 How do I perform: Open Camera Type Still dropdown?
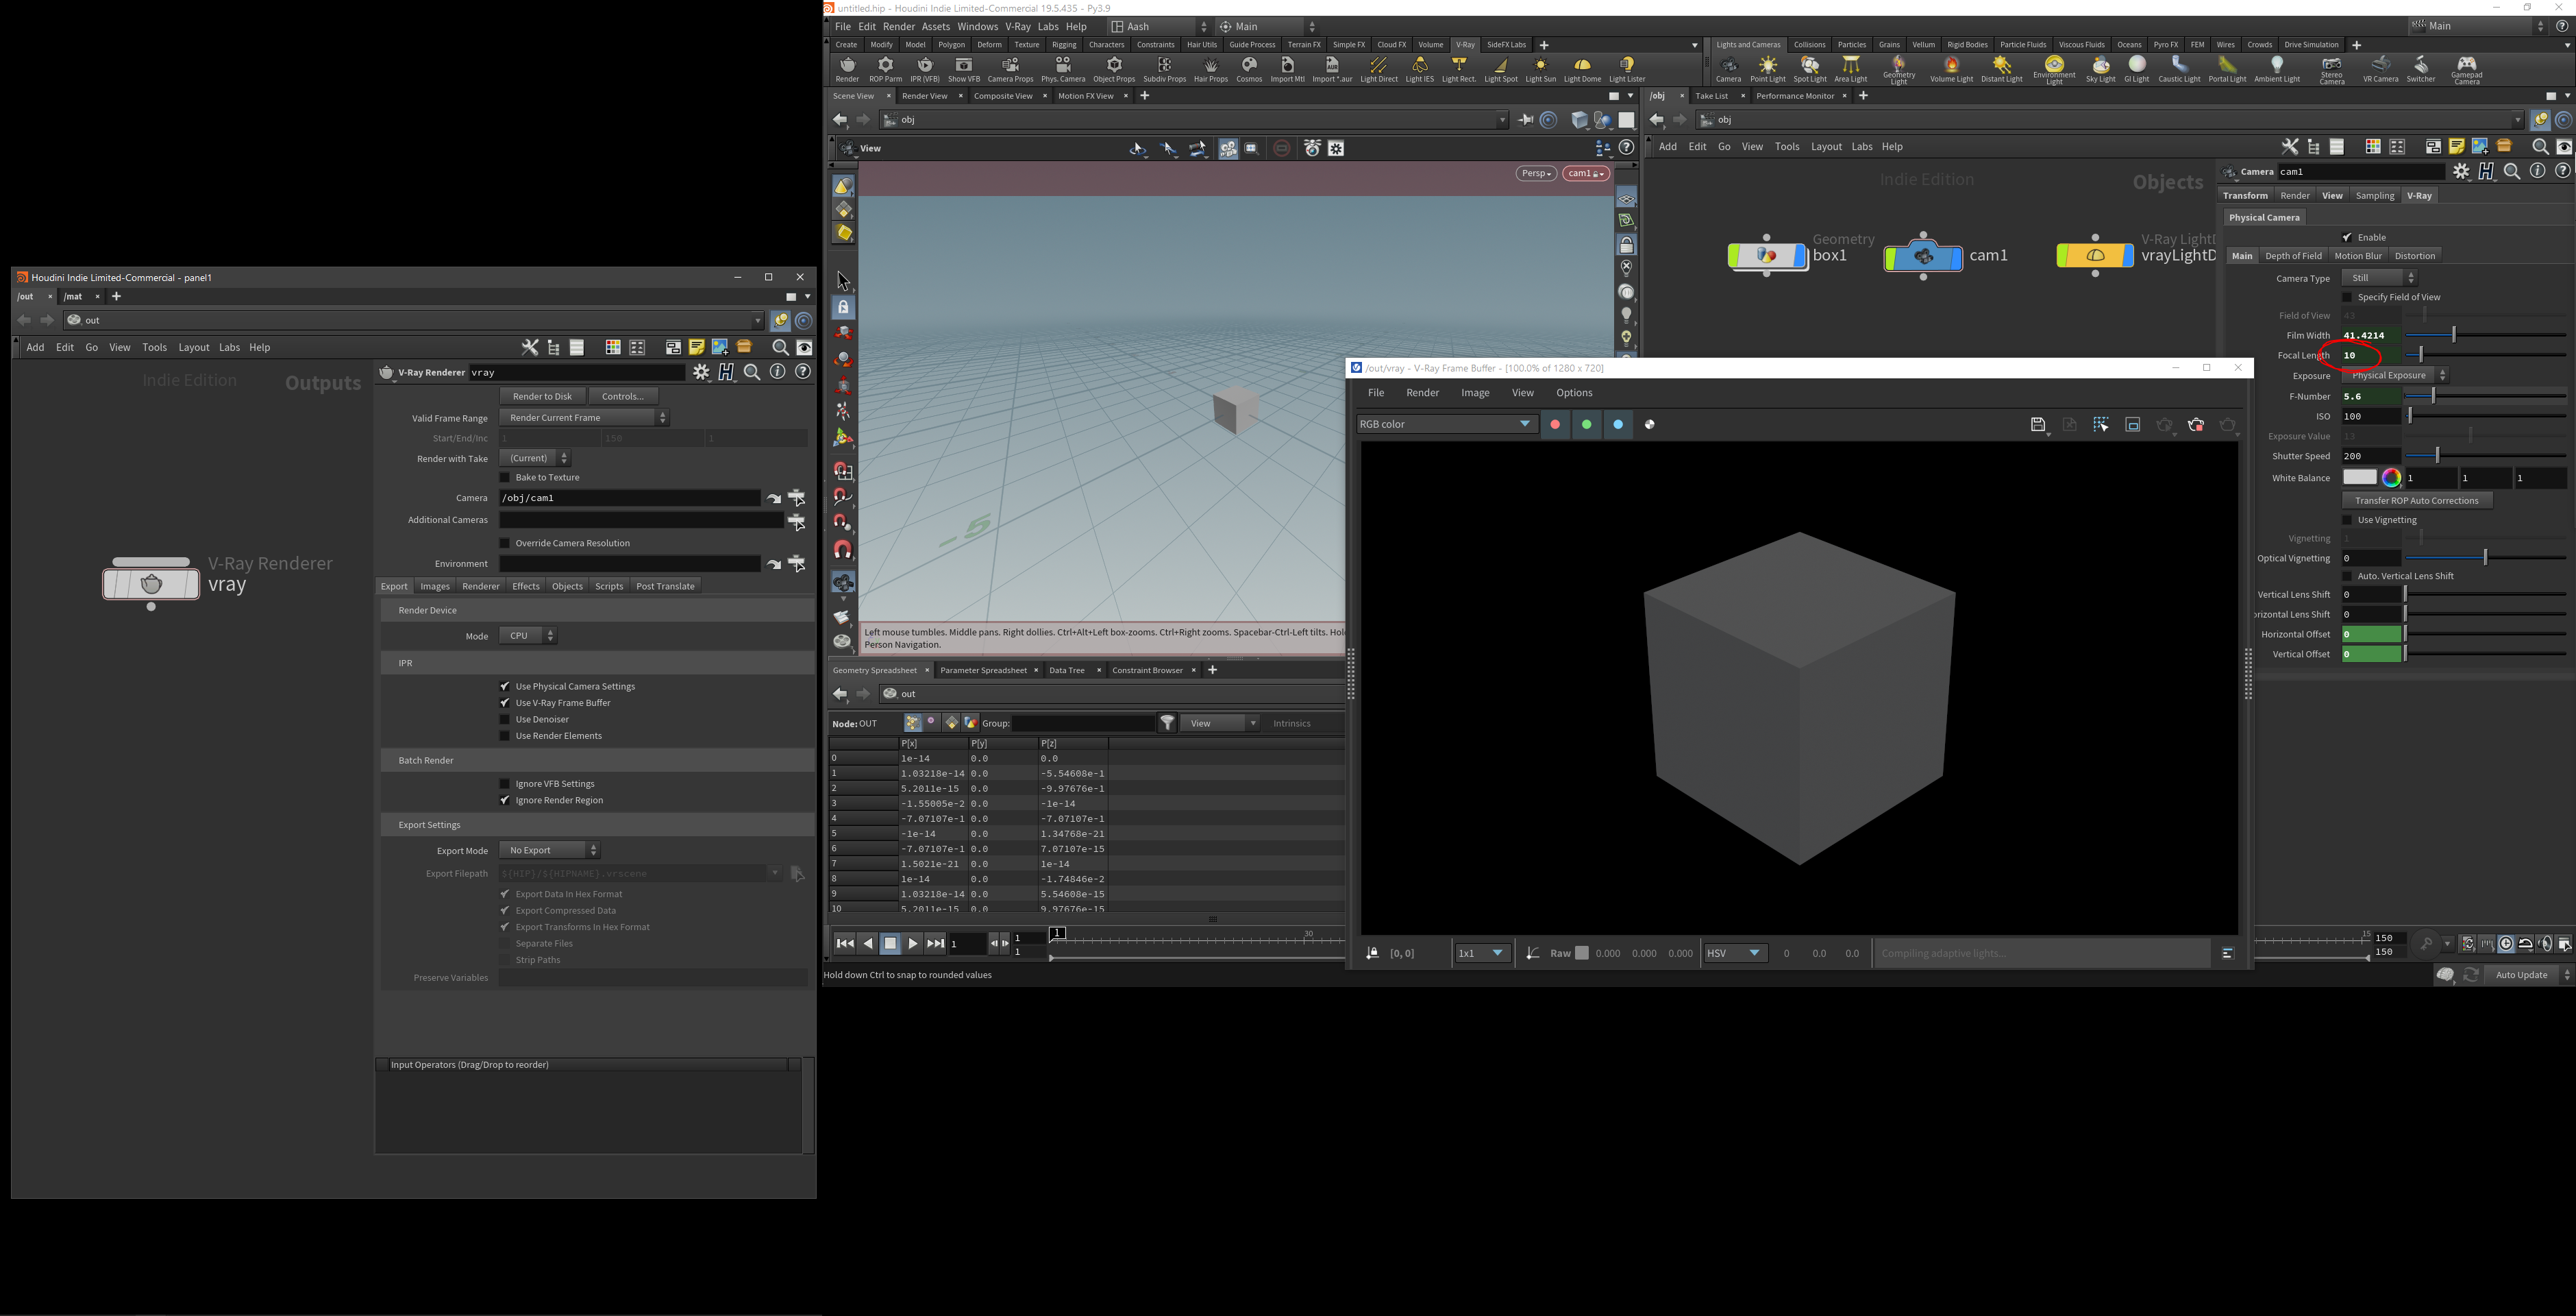click(2379, 278)
